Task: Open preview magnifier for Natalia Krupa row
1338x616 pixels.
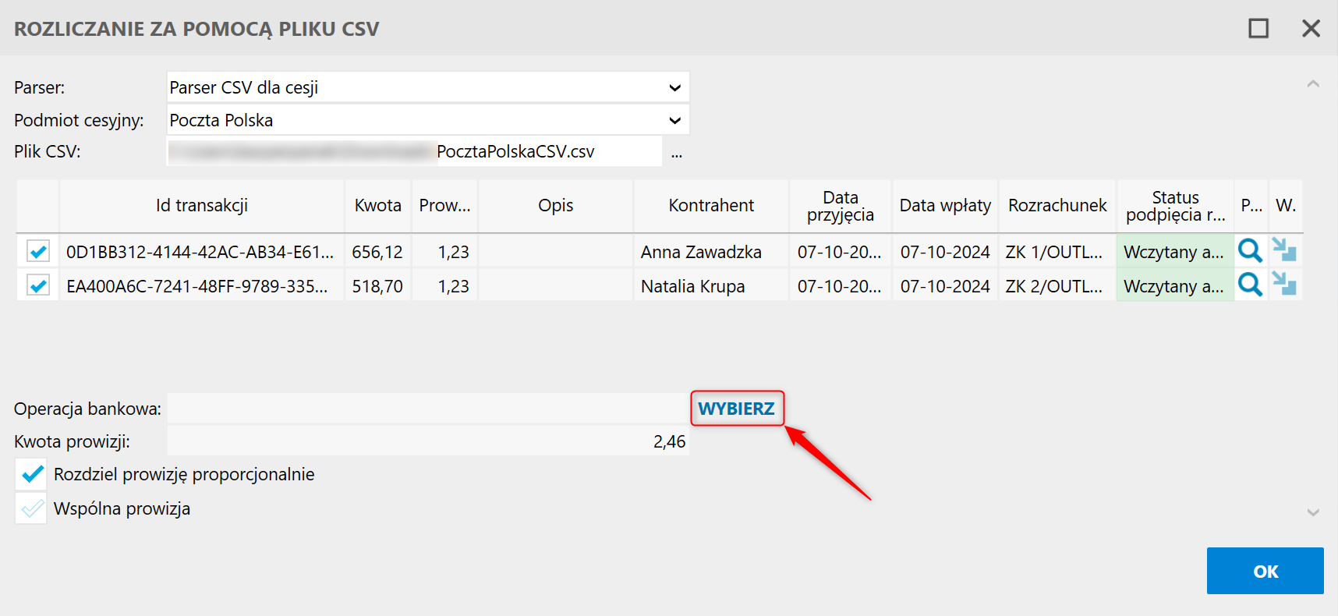Action: pos(1250,285)
